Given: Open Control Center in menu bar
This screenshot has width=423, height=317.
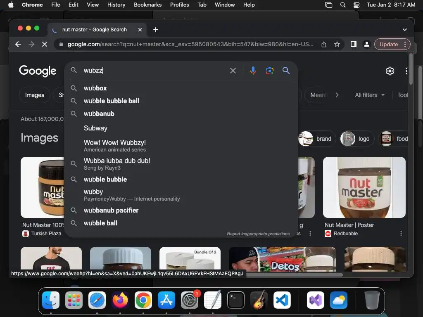Looking at the screenshot, I should [x=356, y=5].
